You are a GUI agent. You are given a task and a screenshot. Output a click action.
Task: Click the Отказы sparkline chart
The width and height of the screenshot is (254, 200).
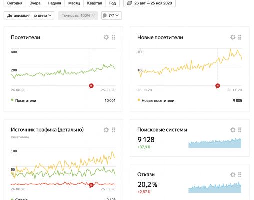215,187
